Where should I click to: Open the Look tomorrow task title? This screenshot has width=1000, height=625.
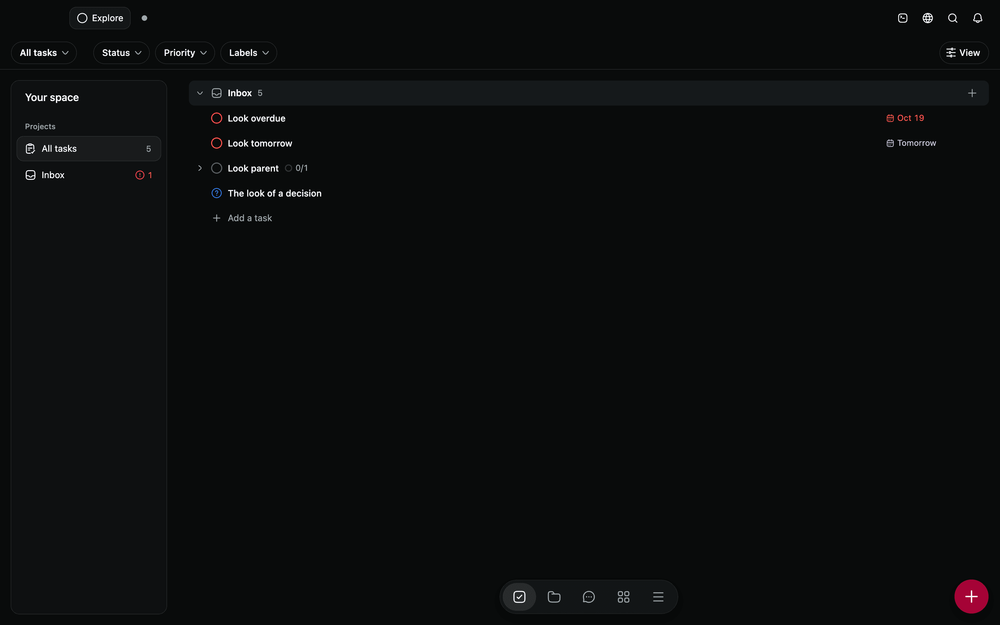click(260, 143)
